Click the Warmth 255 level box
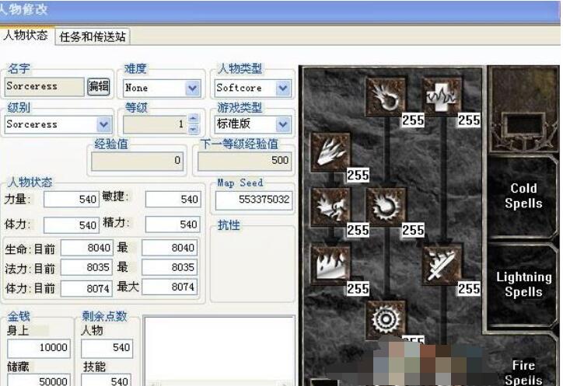 (469, 120)
